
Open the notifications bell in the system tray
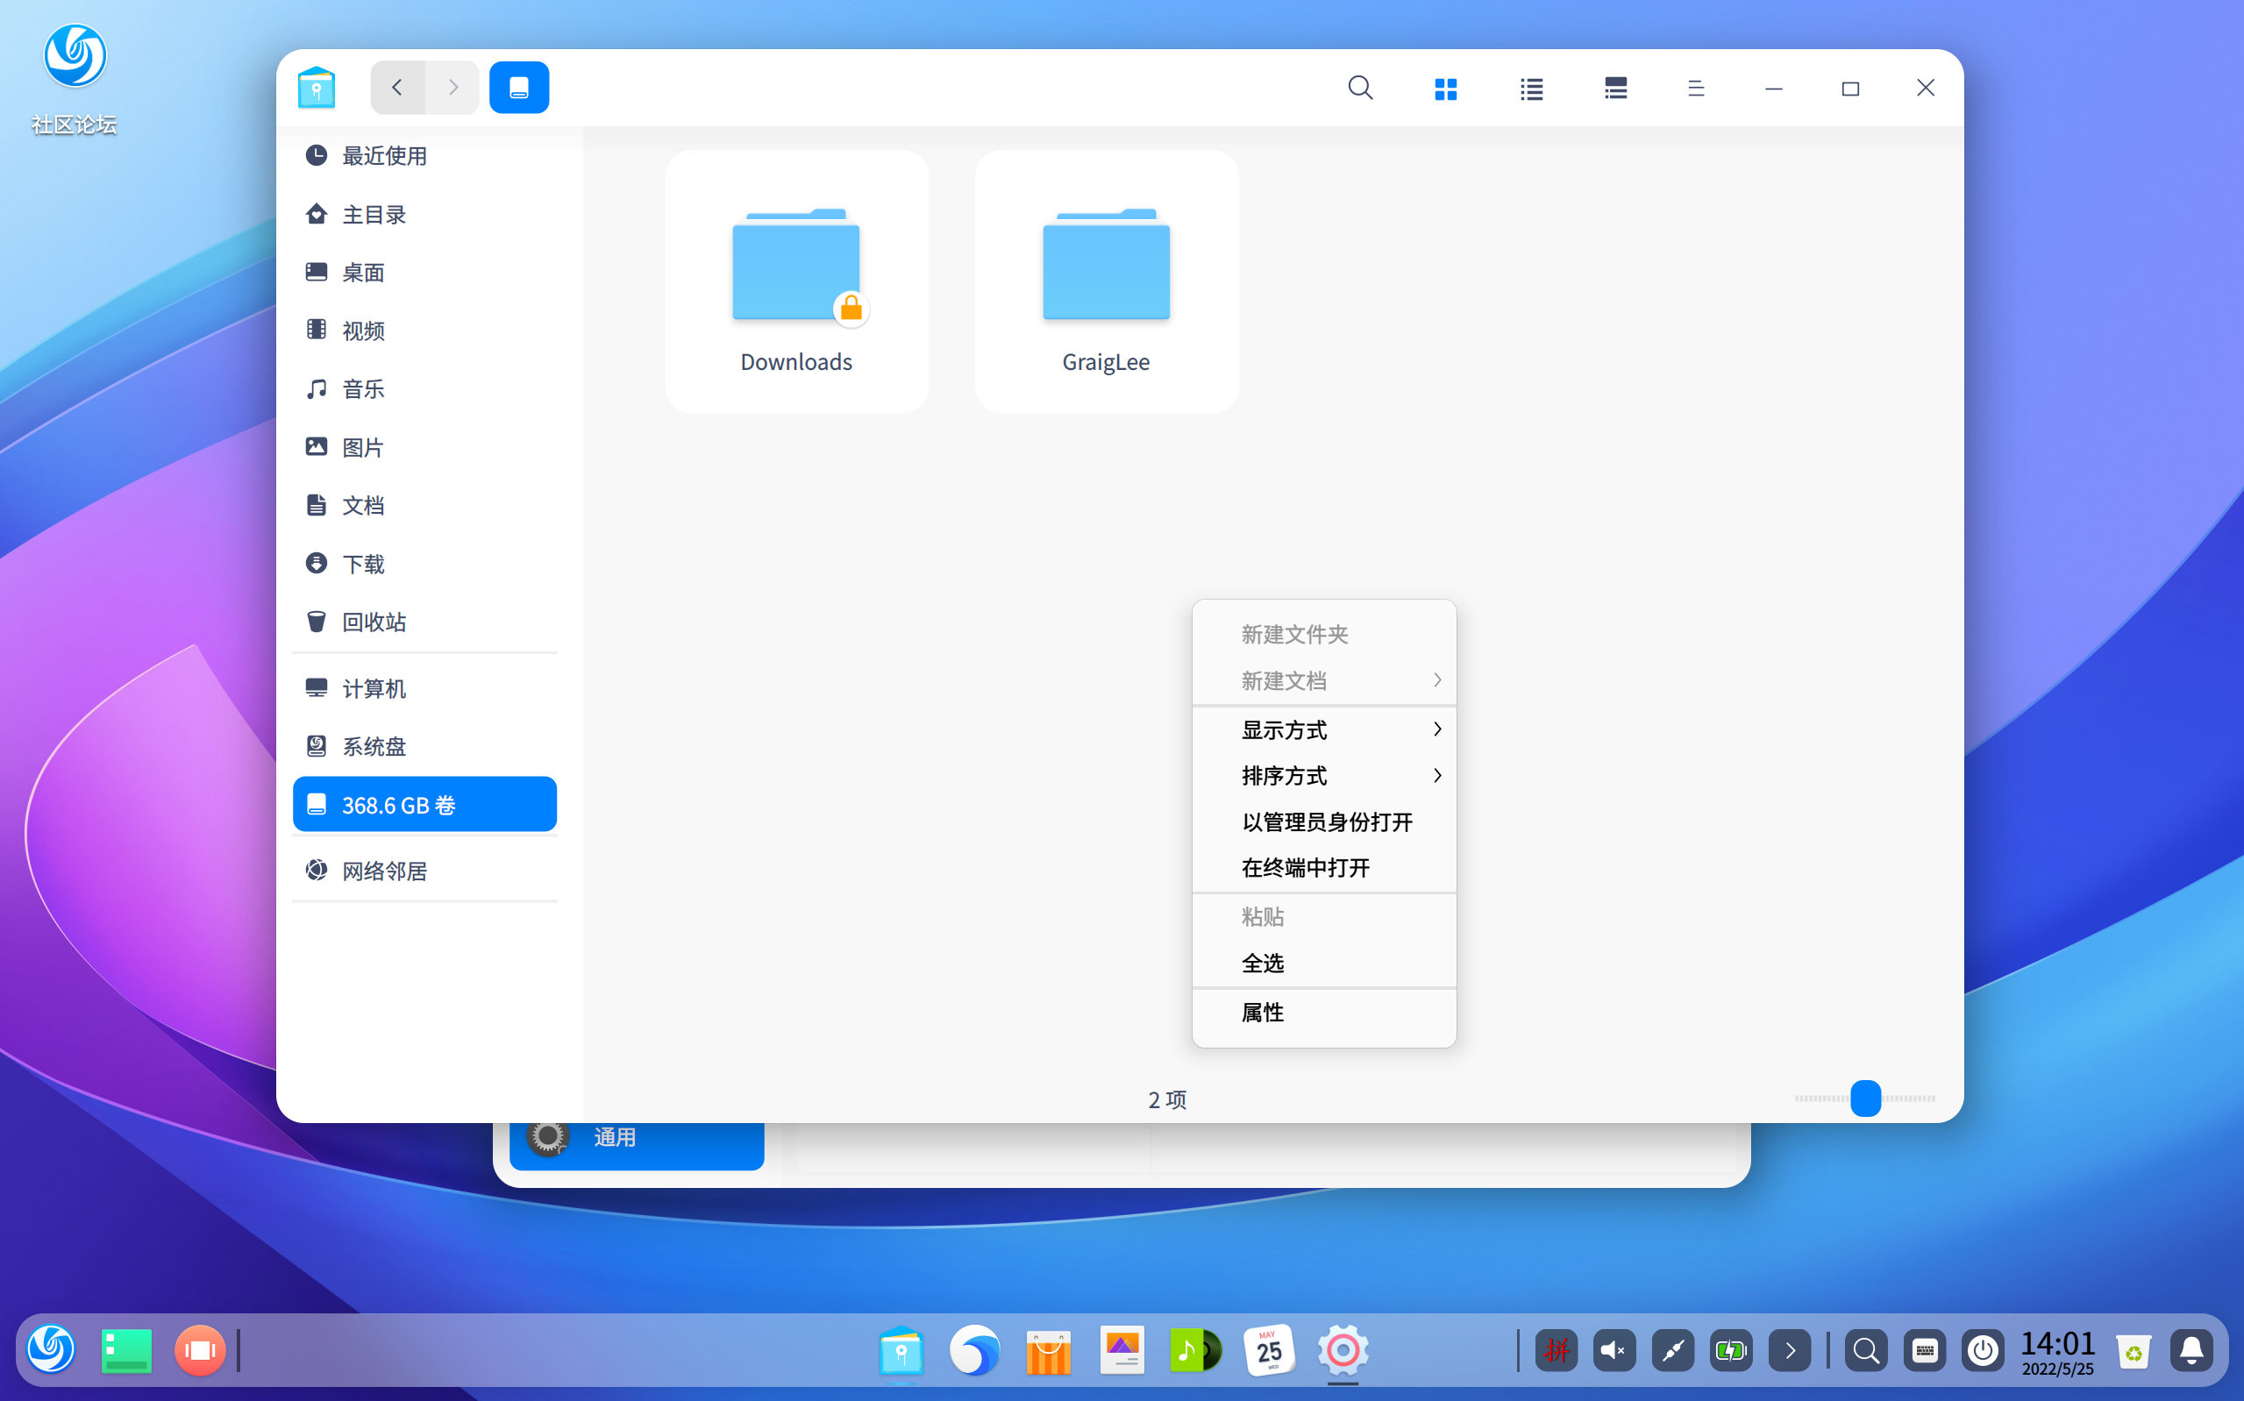pos(2192,1350)
